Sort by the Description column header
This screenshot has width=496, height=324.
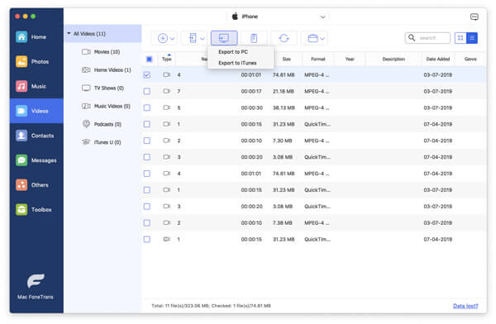coord(393,60)
